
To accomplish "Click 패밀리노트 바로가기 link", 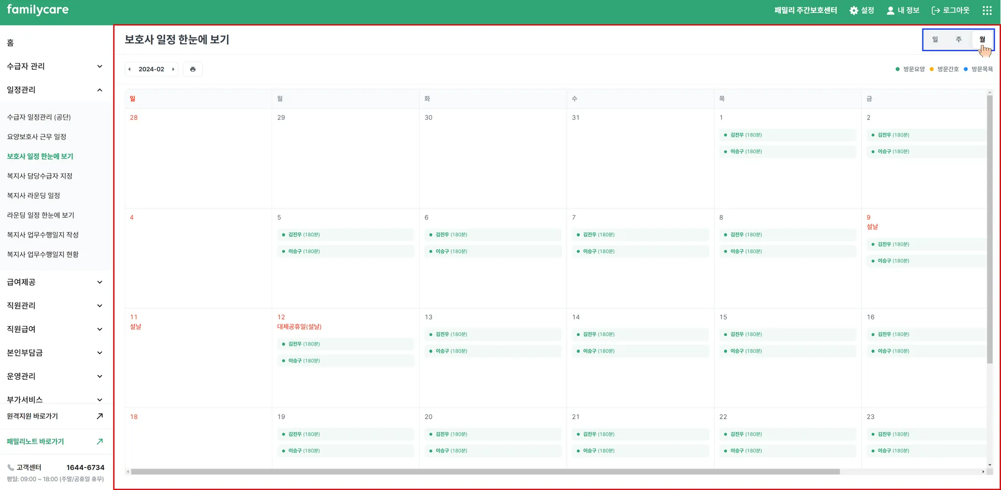I will point(35,442).
